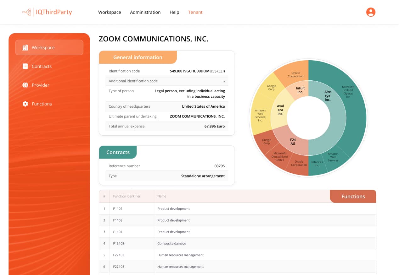The image size is (399, 275).
Task: Click the Contracts card header
Action: tap(118, 152)
